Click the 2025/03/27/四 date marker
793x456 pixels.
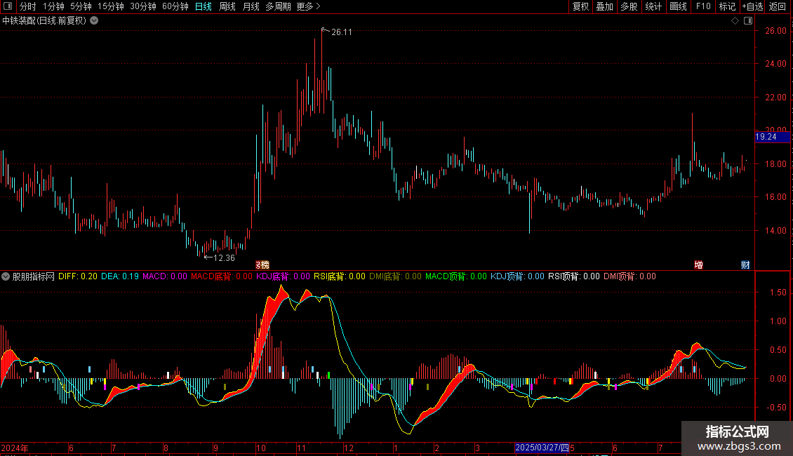coord(542,448)
